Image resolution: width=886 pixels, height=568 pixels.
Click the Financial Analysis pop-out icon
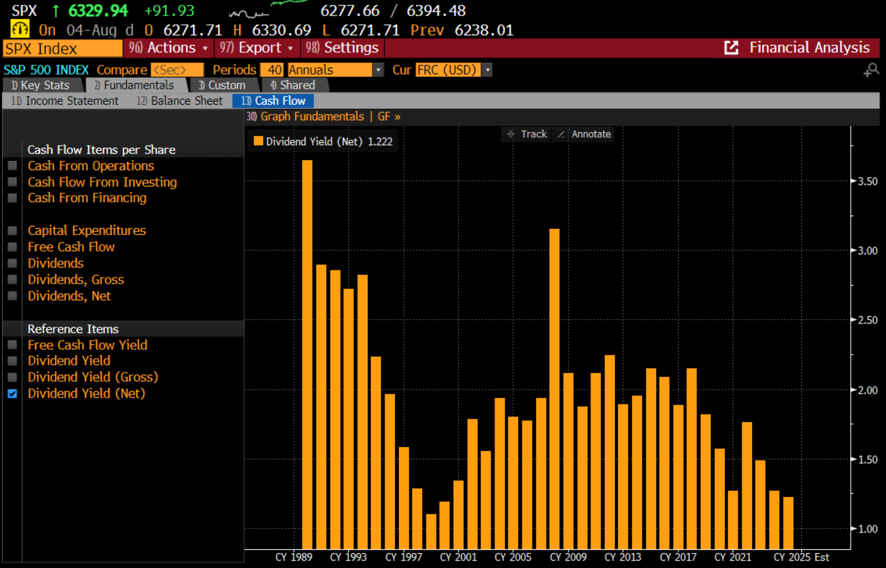click(x=731, y=48)
